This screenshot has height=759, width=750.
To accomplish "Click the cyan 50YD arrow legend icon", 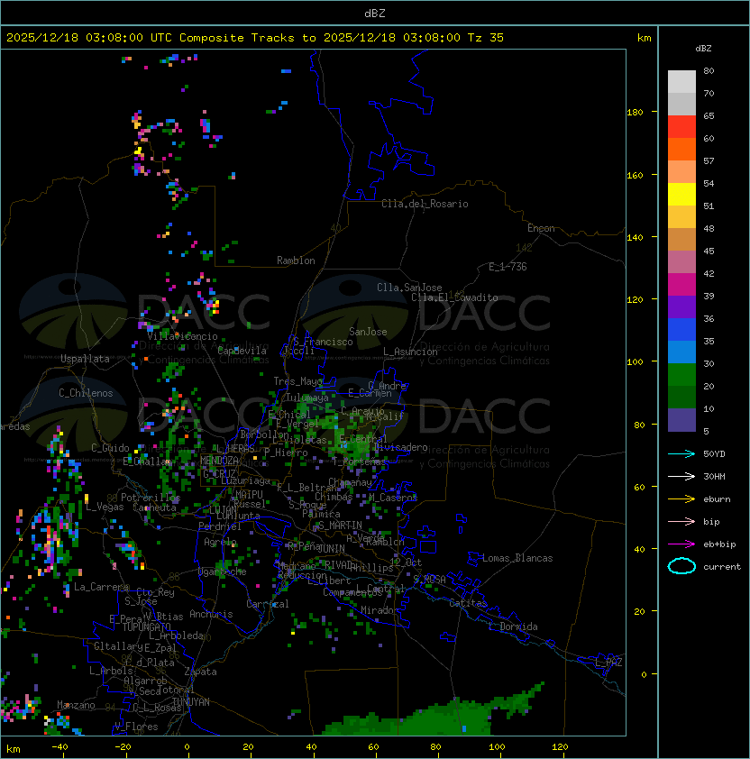I will tap(681, 454).
